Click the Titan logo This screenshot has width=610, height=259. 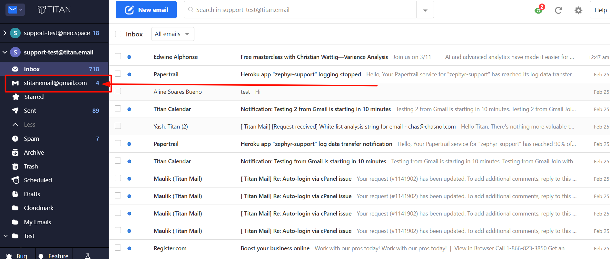(x=54, y=10)
